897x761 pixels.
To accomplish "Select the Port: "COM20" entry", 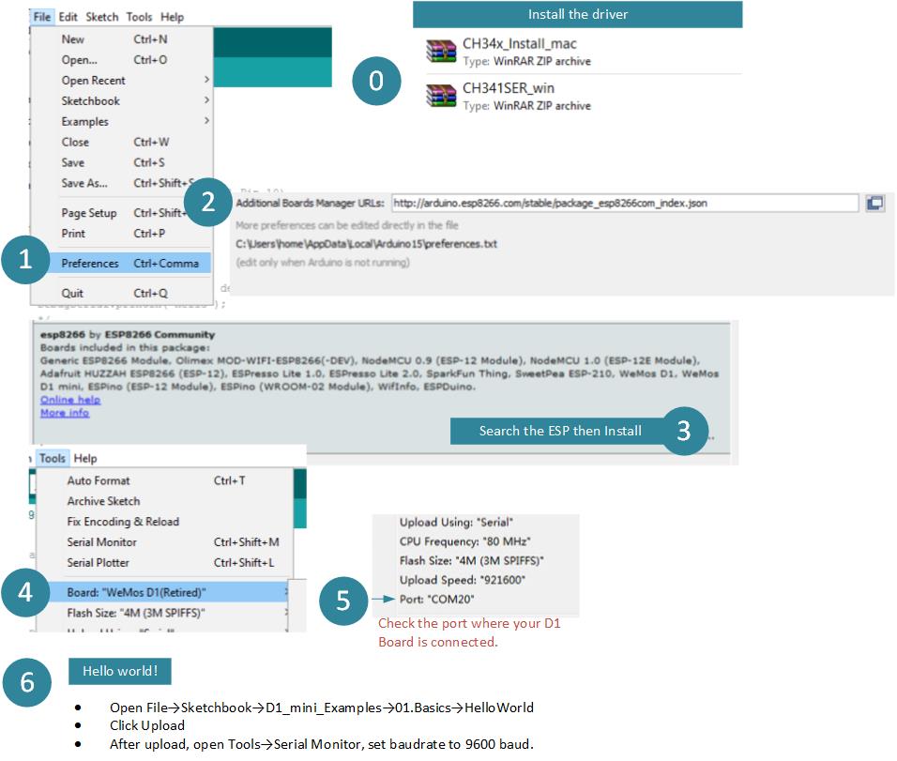I will [436, 600].
